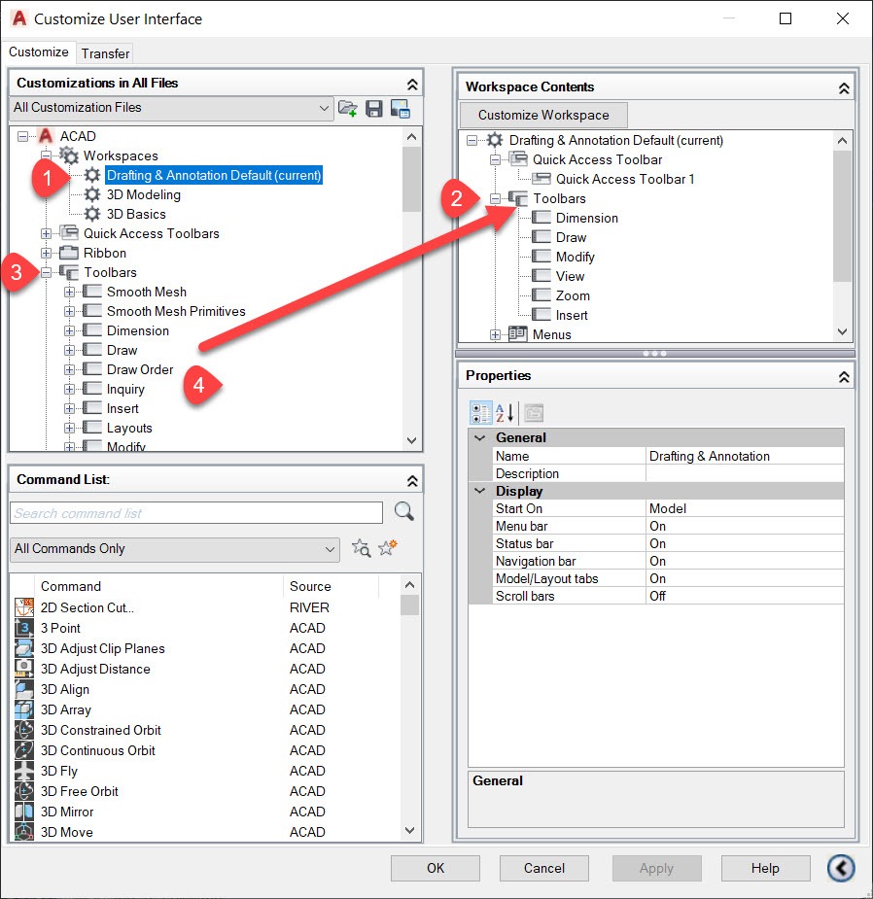Click the 3D Align command icon
This screenshot has height=899, width=873.
[24, 689]
